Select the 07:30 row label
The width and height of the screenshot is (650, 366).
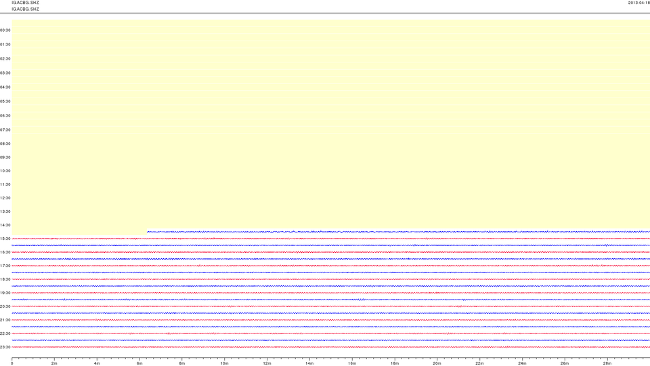point(5,130)
